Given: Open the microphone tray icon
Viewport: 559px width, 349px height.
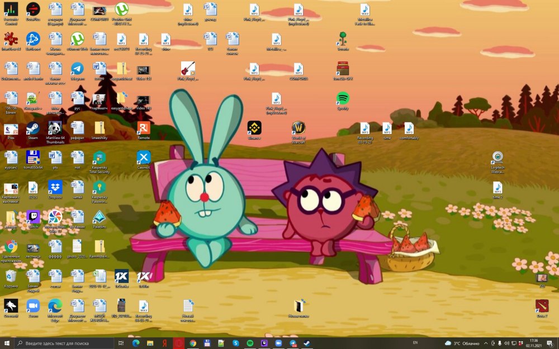Looking at the screenshot, I should tap(500, 343).
